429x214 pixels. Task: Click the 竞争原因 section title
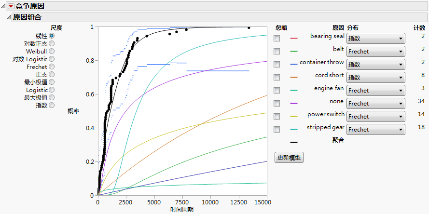[x=30, y=6]
